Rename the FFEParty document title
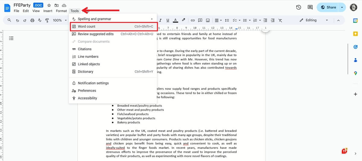The image size is (362, 161). coord(22,5)
